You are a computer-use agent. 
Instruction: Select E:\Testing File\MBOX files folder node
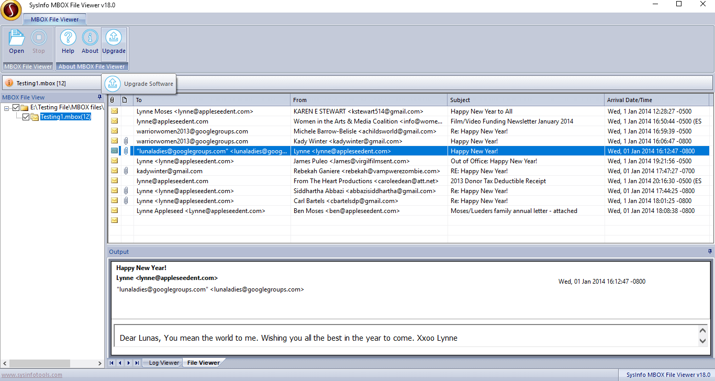point(67,107)
